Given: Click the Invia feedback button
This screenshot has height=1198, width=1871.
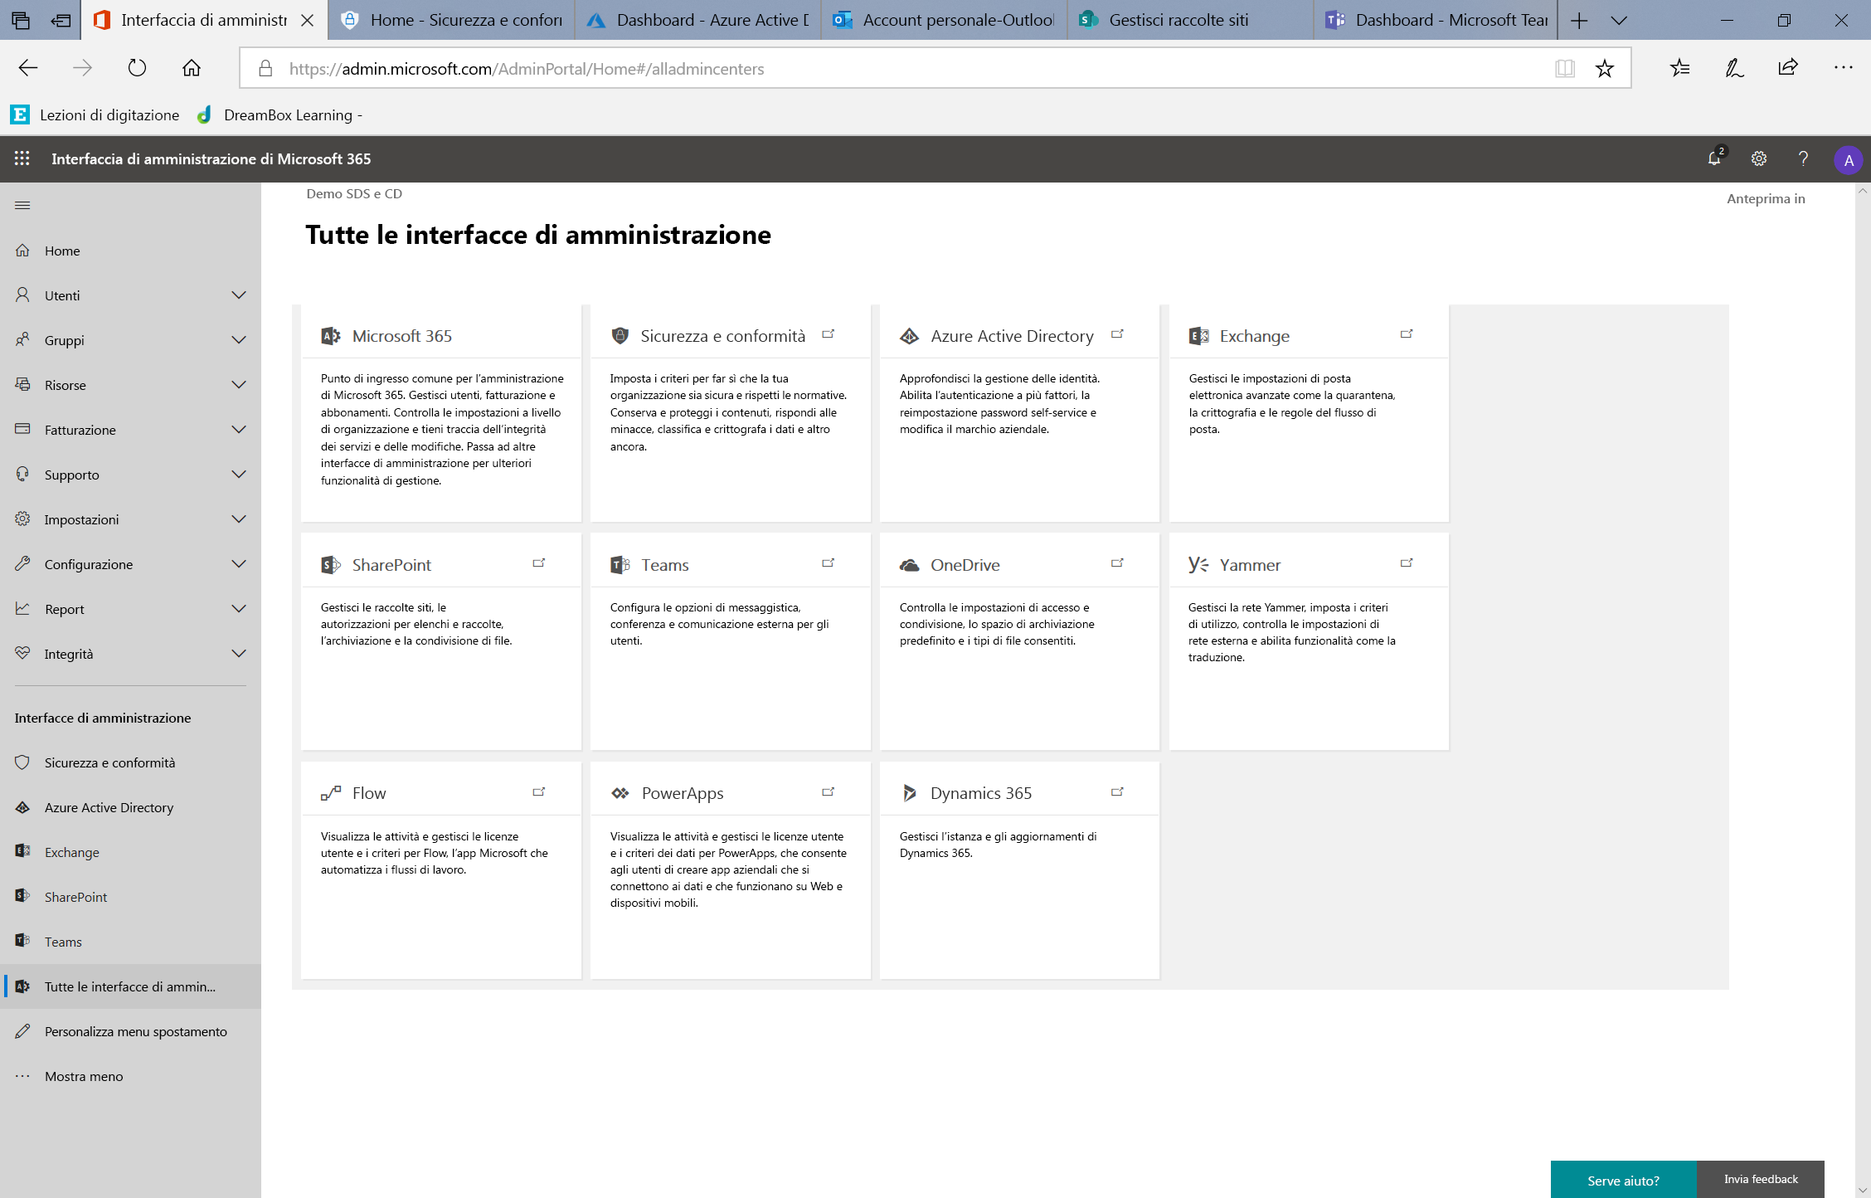Looking at the screenshot, I should pyautogui.click(x=1761, y=1179).
